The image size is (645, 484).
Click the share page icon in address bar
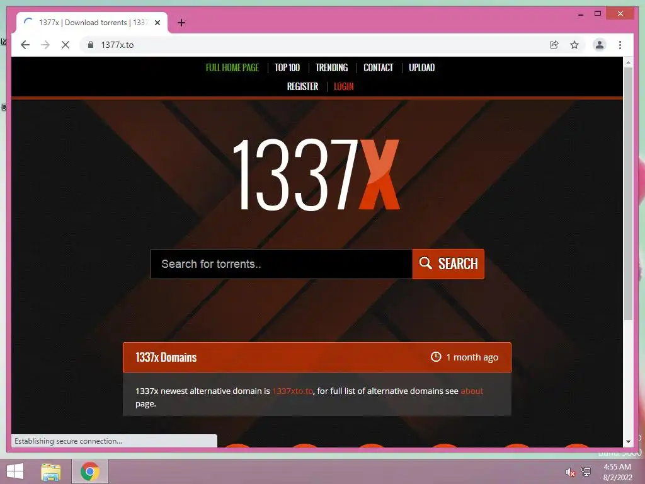554,45
